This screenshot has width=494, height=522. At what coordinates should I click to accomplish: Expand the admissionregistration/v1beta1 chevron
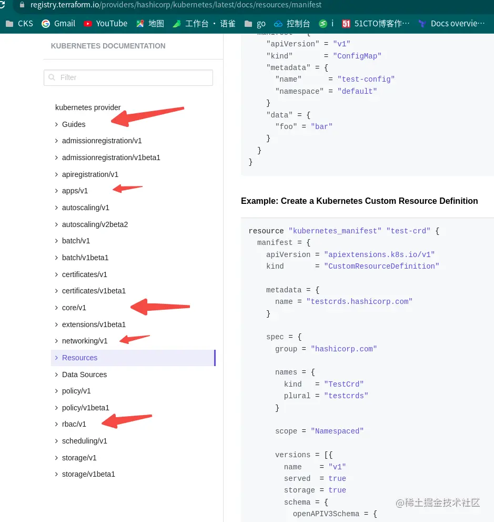pyautogui.click(x=56, y=158)
